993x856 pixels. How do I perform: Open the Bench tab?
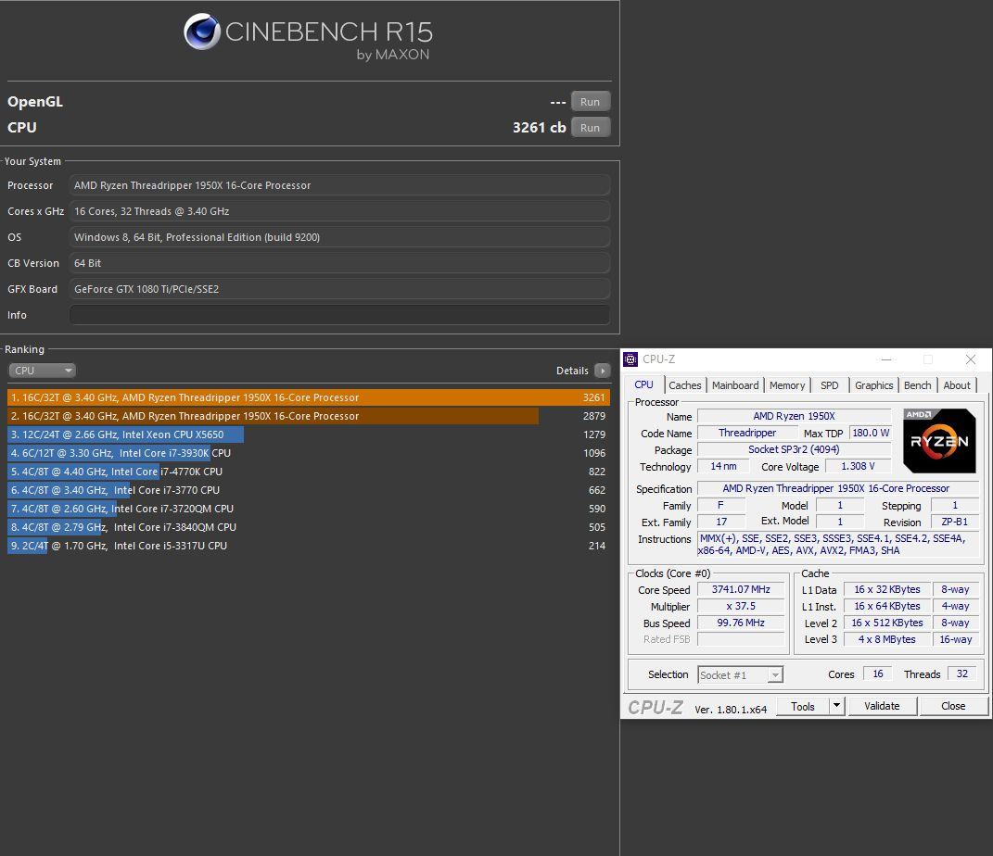pos(917,385)
